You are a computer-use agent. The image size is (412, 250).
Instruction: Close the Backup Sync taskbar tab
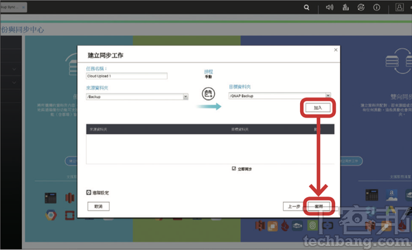23,7
